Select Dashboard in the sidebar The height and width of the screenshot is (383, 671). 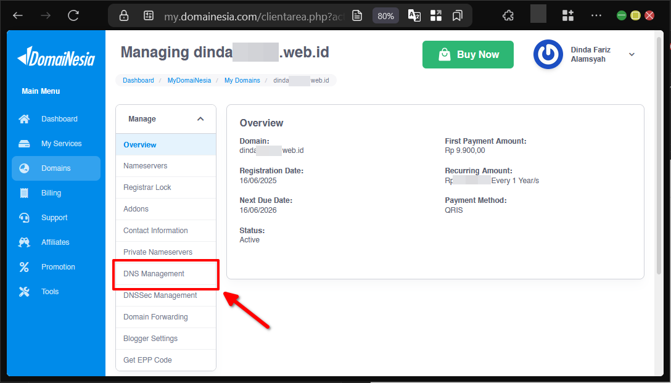coord(59,118)
